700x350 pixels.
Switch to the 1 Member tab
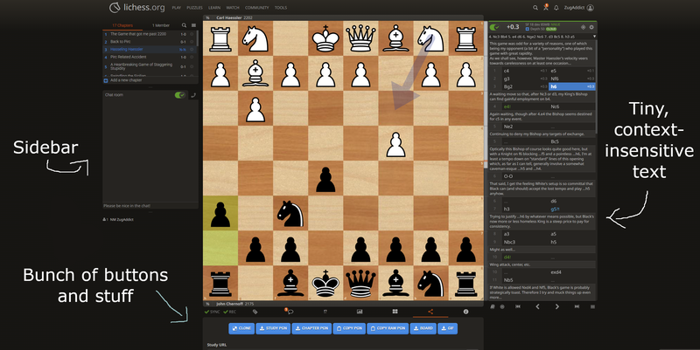pos(160,25)
